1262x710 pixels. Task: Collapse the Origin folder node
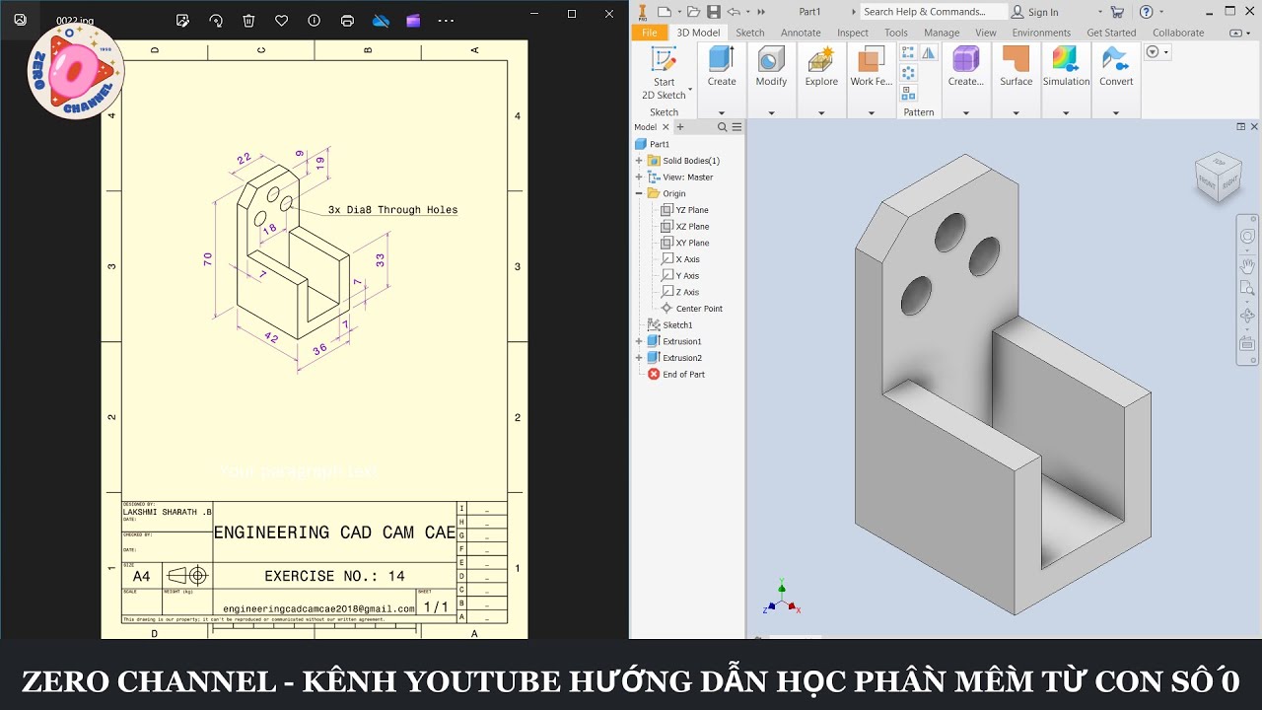(x=639, y=193)
